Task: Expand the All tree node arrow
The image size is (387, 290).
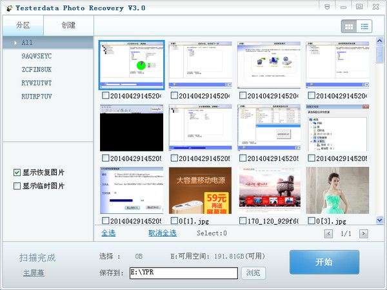Action: click(15, 43)
